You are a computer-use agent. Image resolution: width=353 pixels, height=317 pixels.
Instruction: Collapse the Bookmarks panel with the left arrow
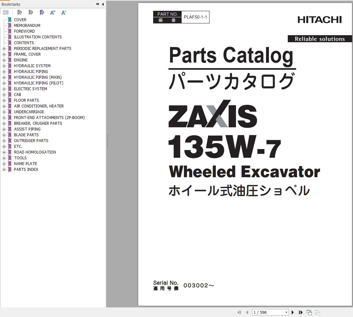103,4
